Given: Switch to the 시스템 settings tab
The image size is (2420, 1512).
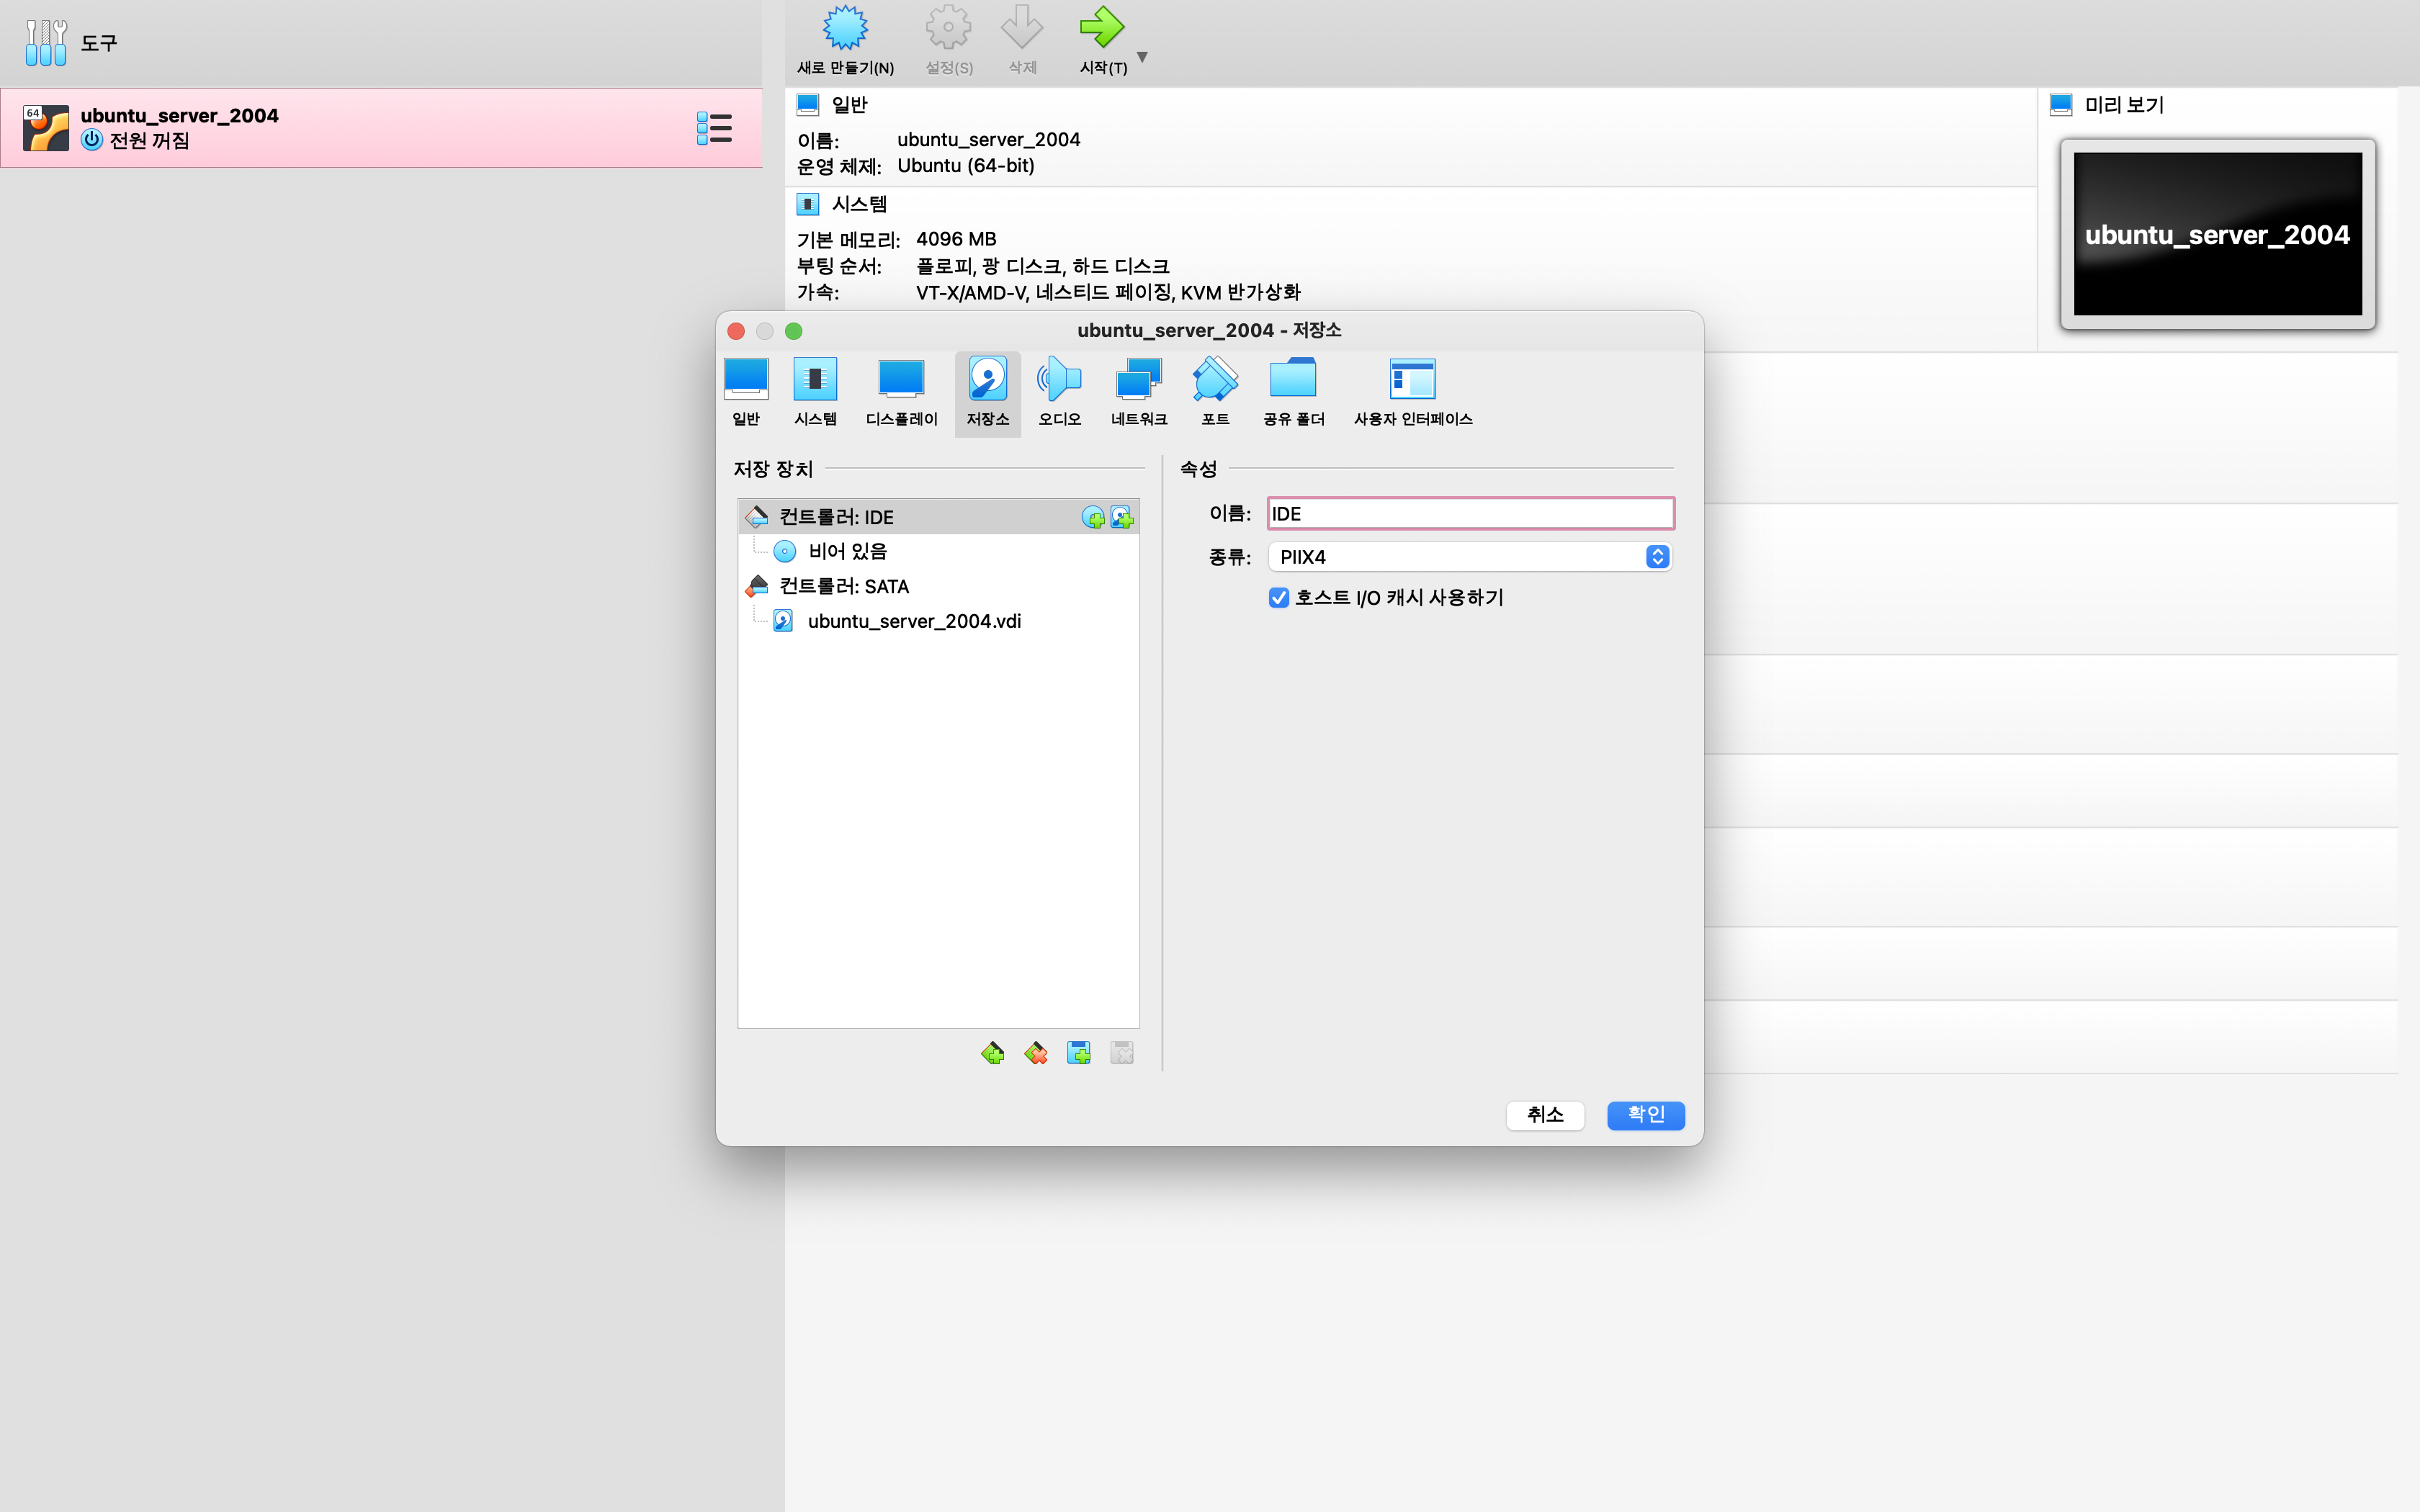Looking at the screenshot, I should (x=815, y=392).
